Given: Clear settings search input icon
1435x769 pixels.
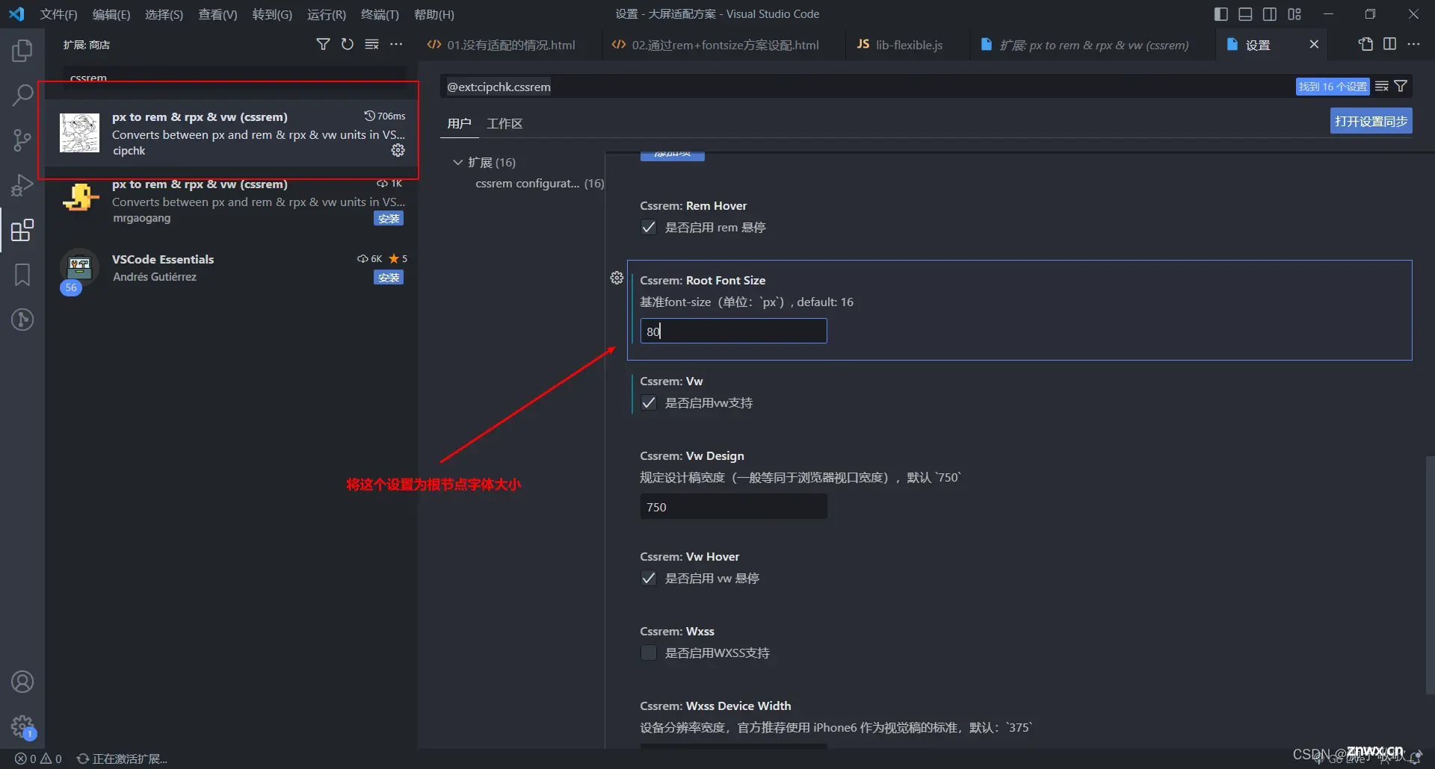Looking at the screenshot, I should pyautogui.click(x=1382, y=87).
